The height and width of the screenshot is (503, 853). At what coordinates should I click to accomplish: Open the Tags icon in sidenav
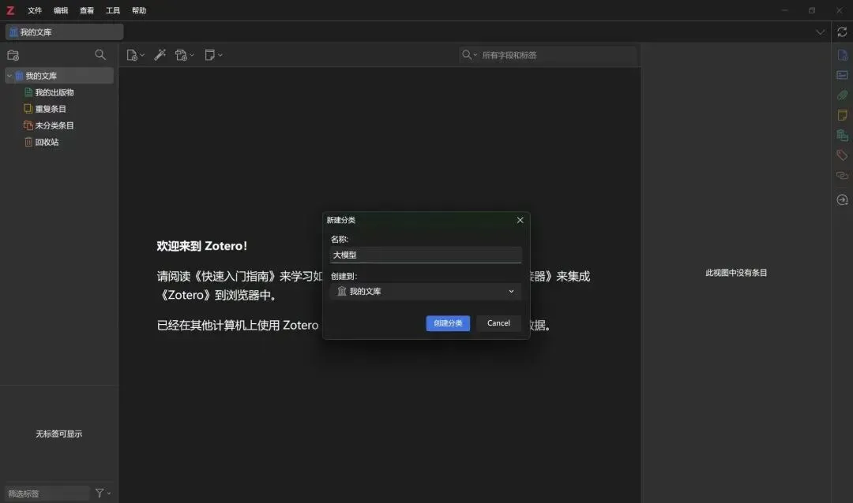coord(842,155)
